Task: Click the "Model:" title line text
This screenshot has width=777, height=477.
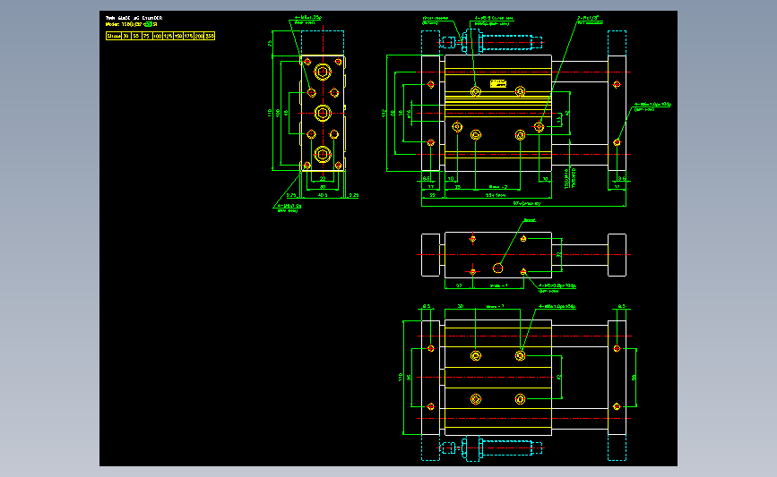Action: tap(132, 24)
